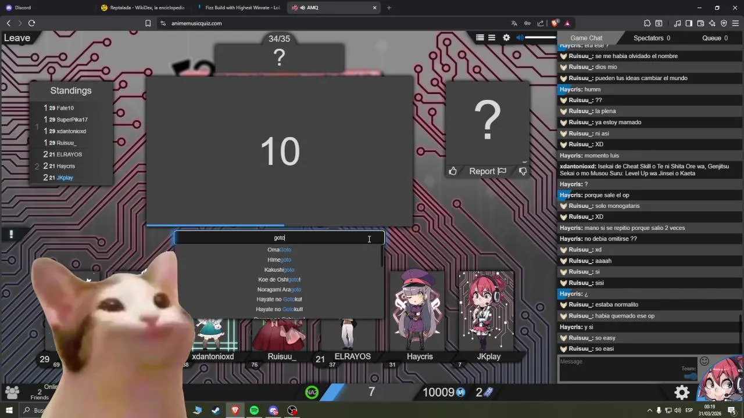The width and height of the screenshot is (744, 418).
Task: Focus the anime answer input field
Action: point(279,237)
